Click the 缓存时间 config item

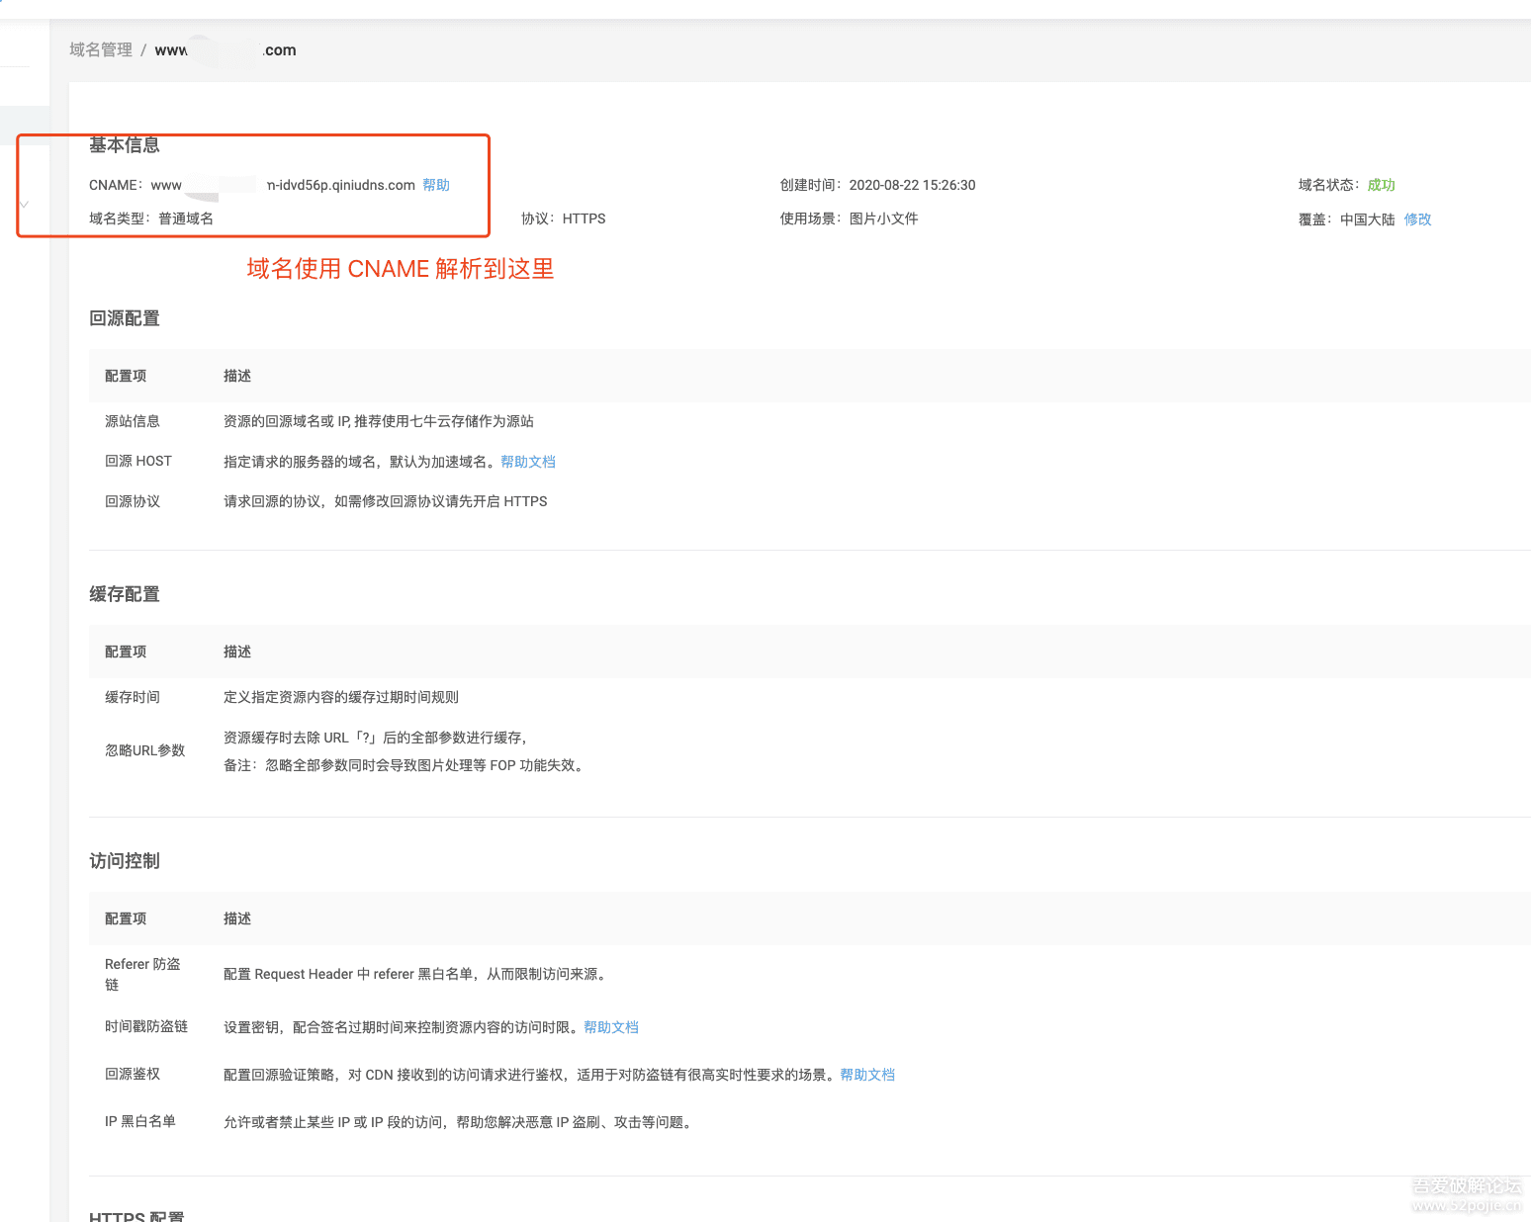pos(133,697)
